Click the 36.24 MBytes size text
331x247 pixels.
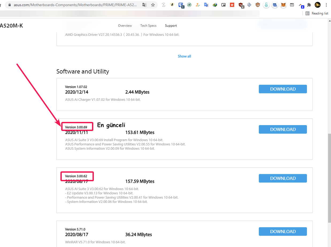138,234
